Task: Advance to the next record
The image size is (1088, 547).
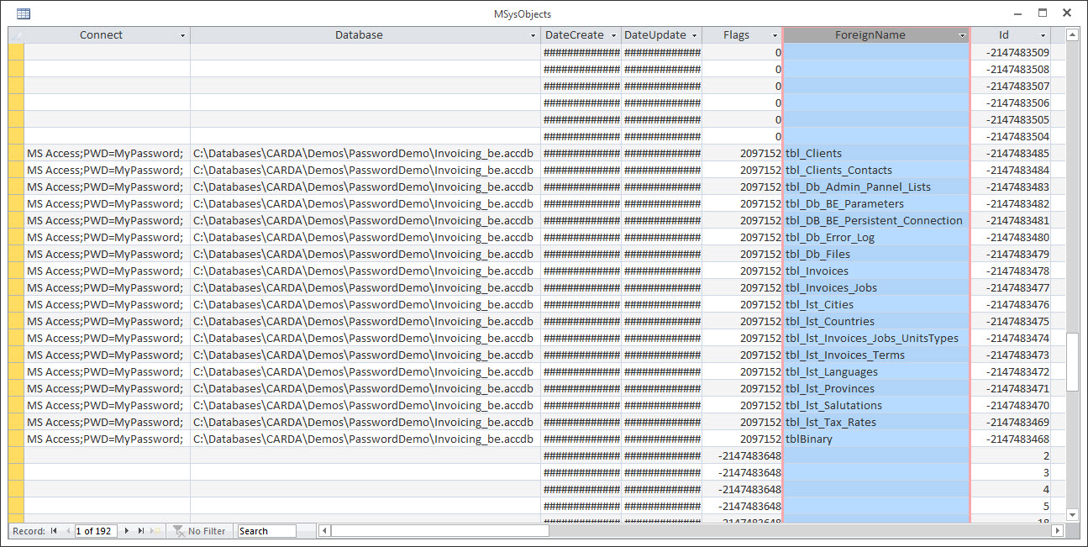Action: click(x=126, y=530)
